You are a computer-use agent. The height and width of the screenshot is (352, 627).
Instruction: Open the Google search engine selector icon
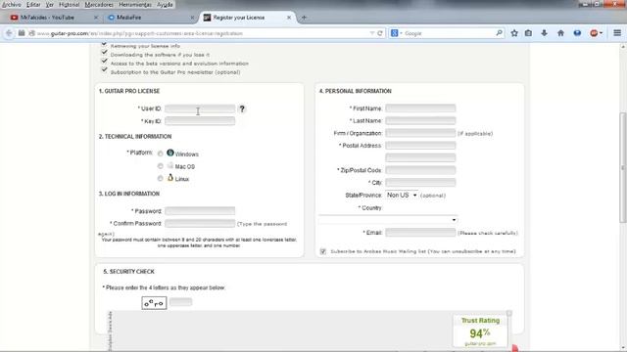click(x=396, y=33)
